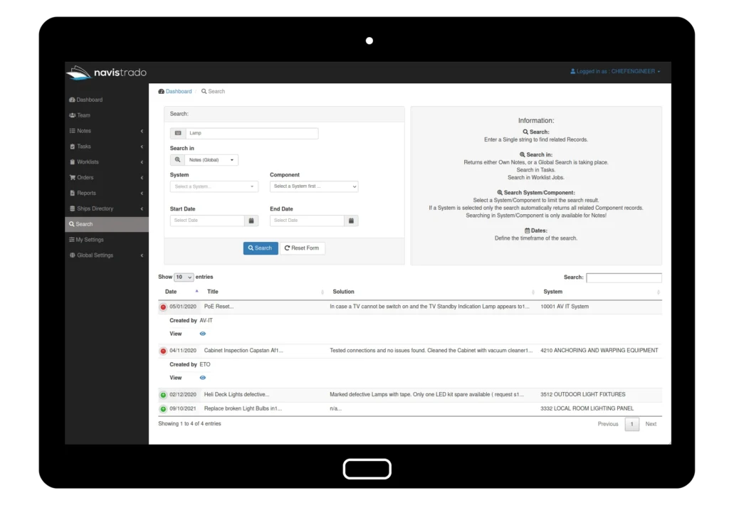Click the blue Search button
Image resolution: width=729 pixels, height=515 pixels.
261,248
